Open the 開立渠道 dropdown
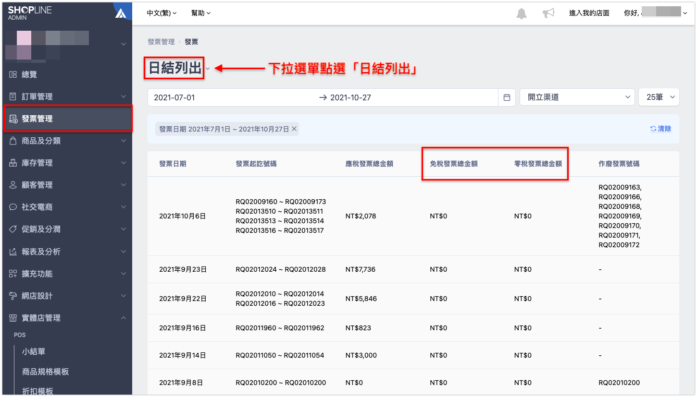 (577, 97)
